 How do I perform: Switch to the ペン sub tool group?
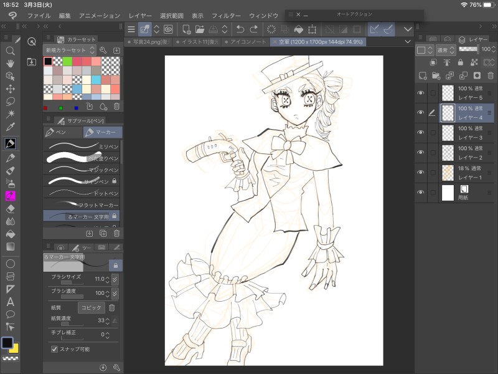[x=63, y=132]
